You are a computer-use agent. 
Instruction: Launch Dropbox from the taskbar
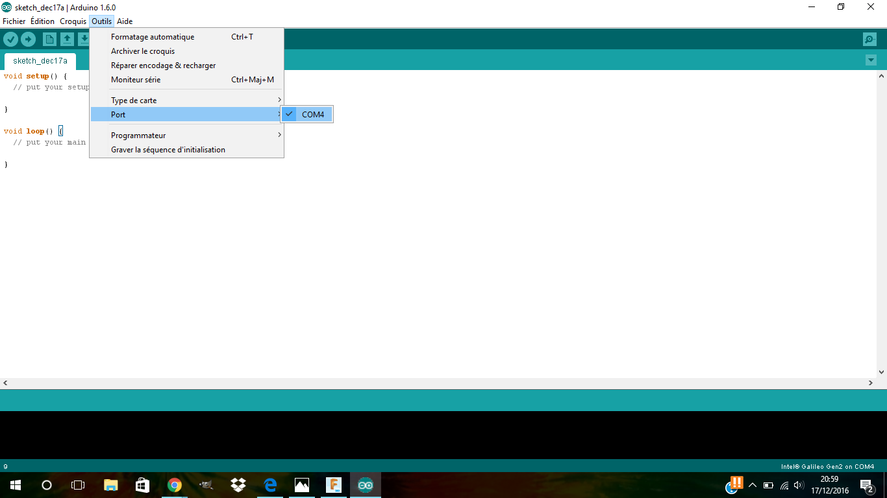tap(238, 485)
